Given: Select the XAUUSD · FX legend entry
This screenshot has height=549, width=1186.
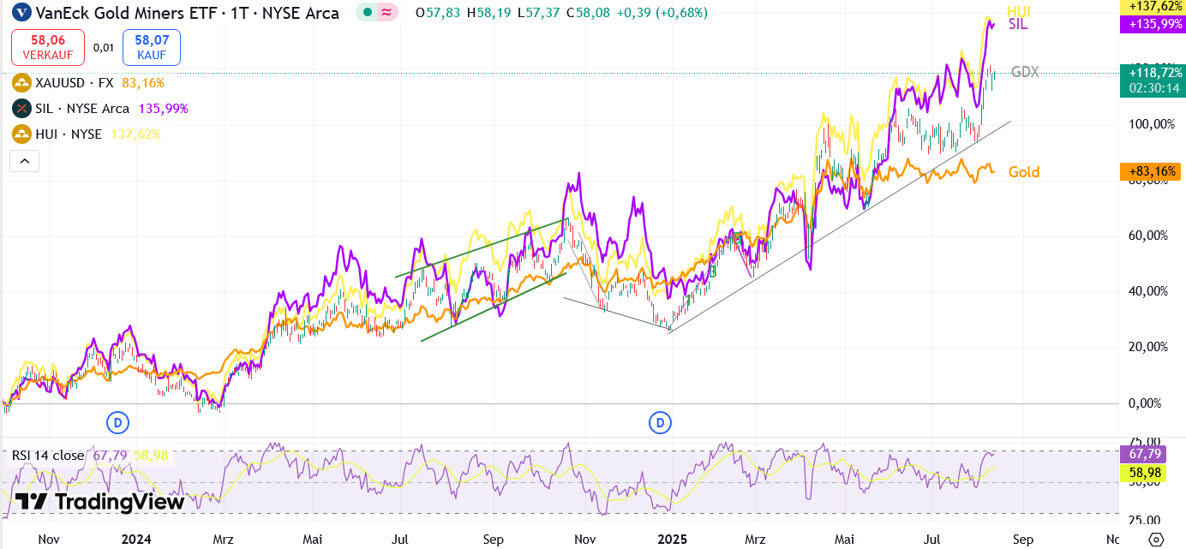Looking at the screenshot, I should [75, 83].
